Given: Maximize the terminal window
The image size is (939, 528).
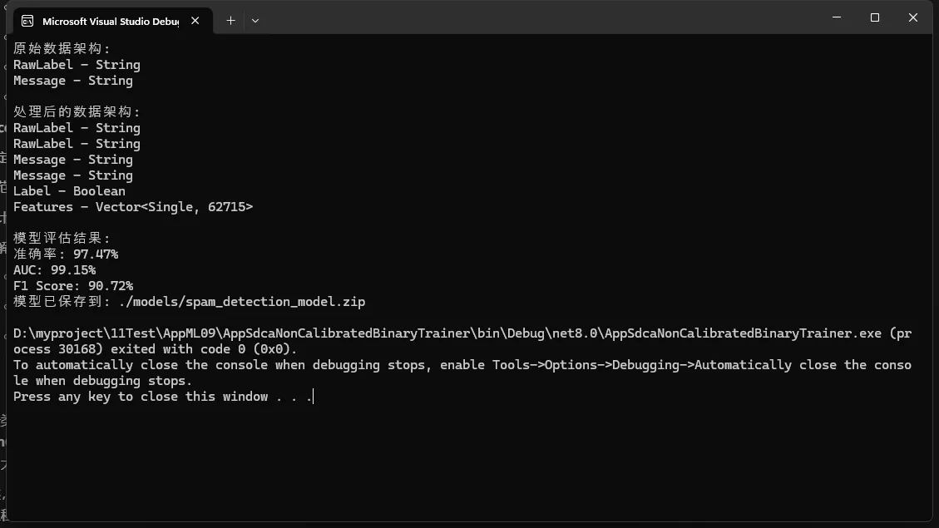Looking at the screenshot, I should coord(874,17).
